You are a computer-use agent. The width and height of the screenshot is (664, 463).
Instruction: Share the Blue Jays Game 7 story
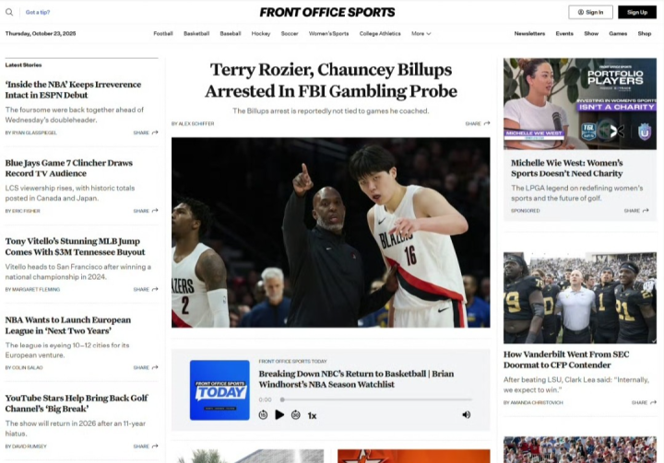click(x=146, y=211)
